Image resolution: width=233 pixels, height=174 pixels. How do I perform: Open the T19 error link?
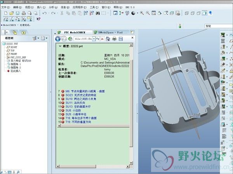tap(78, 122)
